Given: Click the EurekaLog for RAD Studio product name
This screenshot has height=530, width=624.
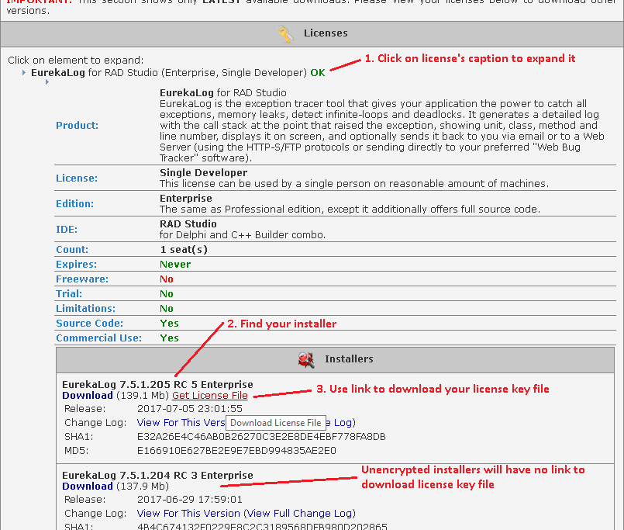Looking at the screenshot, I should click(223, 93).
